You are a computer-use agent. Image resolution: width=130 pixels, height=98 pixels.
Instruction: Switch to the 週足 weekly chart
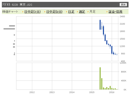click(x=82, y=12)
